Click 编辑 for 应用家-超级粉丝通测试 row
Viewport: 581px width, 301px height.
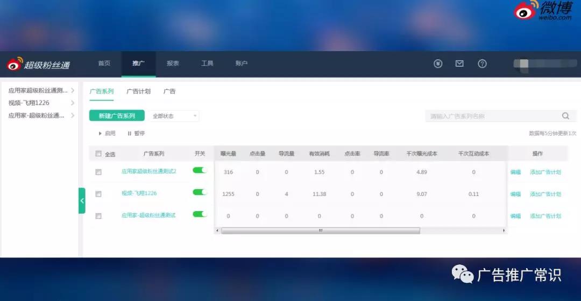515,216
